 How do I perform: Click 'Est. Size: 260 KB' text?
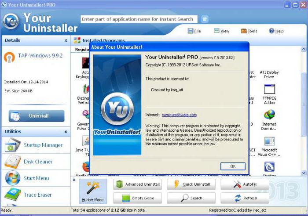pyautogui.click(x=18, y=91)
